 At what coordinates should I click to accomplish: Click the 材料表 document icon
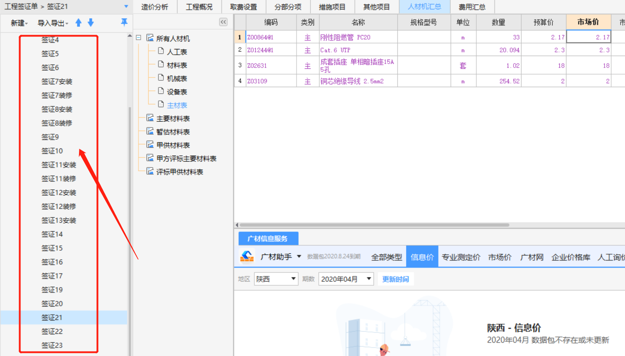(x=161, y=64)
